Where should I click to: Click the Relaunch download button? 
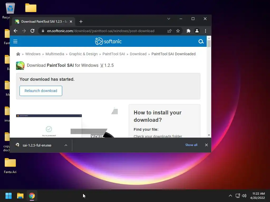click(41, 91)
